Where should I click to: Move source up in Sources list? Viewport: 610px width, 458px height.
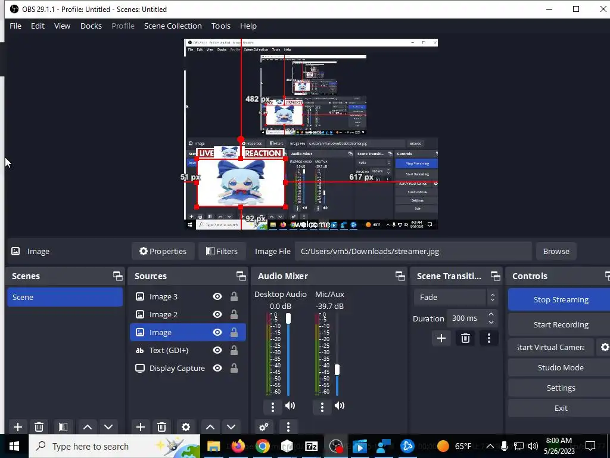(210, 427)
